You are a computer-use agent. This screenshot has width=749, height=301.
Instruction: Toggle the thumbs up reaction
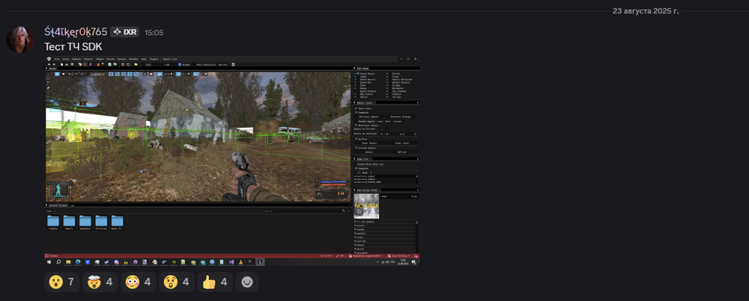214,282
